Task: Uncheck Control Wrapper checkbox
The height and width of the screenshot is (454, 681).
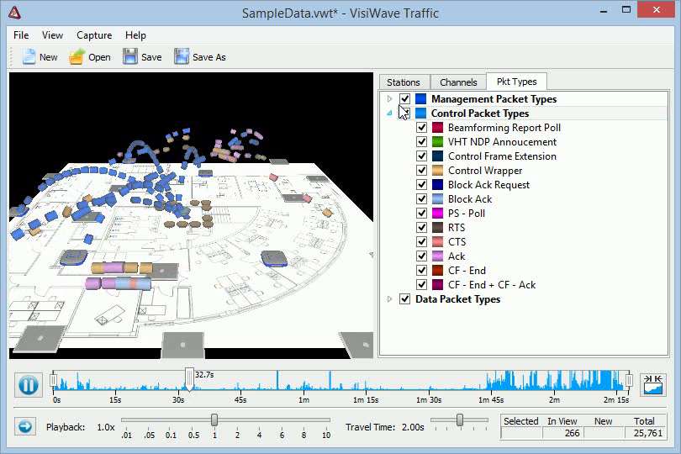Action: (421, 171)
